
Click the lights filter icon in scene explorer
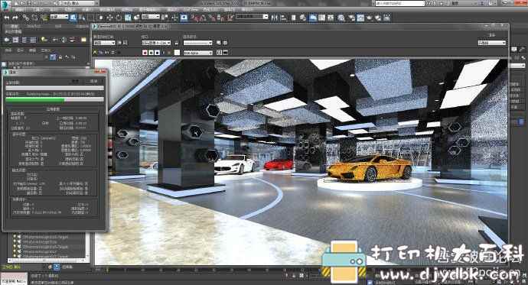pyautogui.click(x=44, y=40)
